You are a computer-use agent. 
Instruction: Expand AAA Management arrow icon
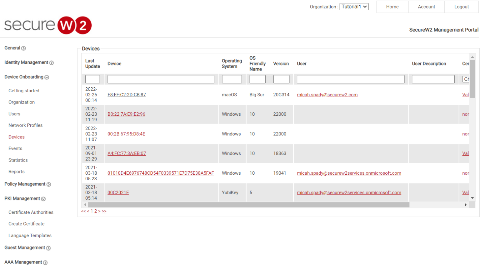[45, 263]
